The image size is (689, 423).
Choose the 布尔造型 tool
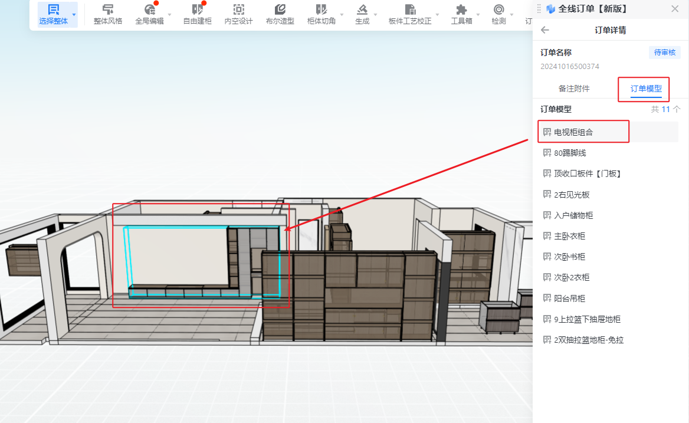tap(280, 14)
